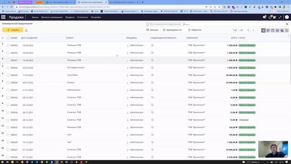Viewport: 291px width, 164px height.
Task: Open the Фильтры dropdown
Action: pos(152,30)
